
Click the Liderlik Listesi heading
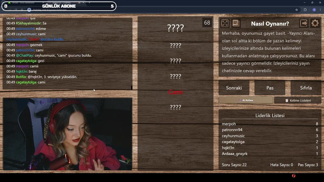[270, 116]
